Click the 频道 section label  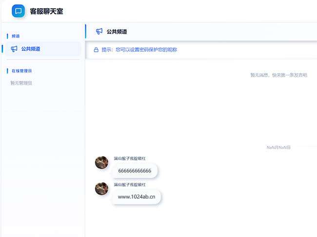(16, 36)
